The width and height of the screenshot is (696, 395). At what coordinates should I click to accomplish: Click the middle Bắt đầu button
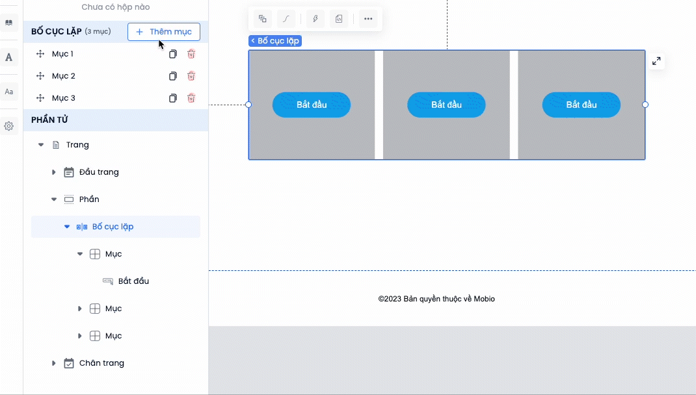click(446, 105)
